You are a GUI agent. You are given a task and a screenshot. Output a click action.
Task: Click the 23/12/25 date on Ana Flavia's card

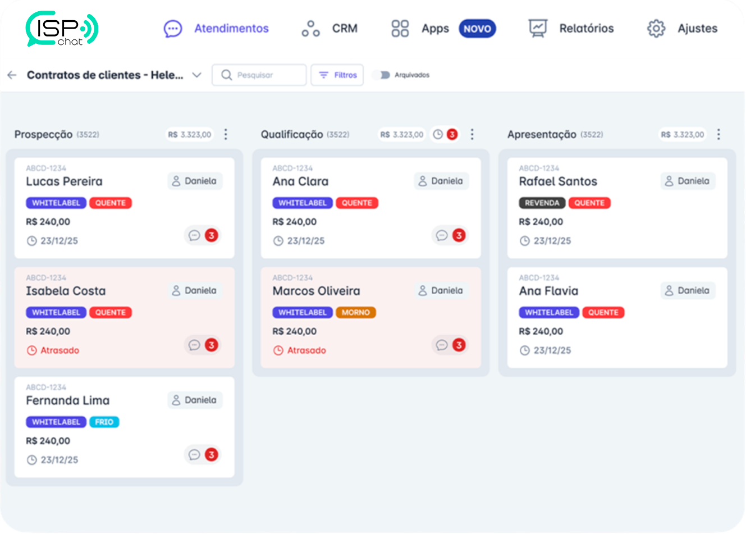pyautogui.click(x=545, y=350)
